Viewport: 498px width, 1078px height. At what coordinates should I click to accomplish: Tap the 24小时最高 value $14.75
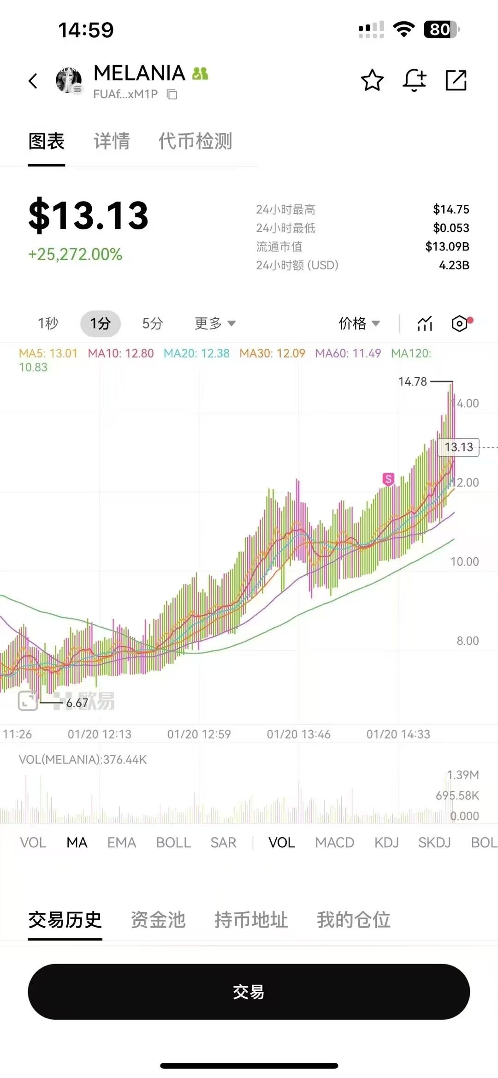pos(451,209)
